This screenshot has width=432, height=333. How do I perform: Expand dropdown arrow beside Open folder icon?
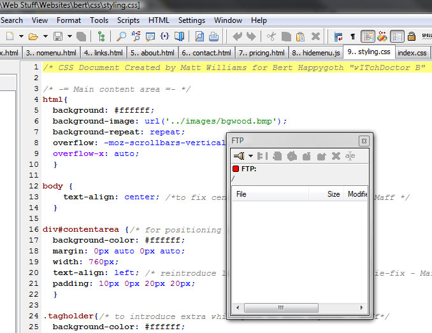coord(45,37)
